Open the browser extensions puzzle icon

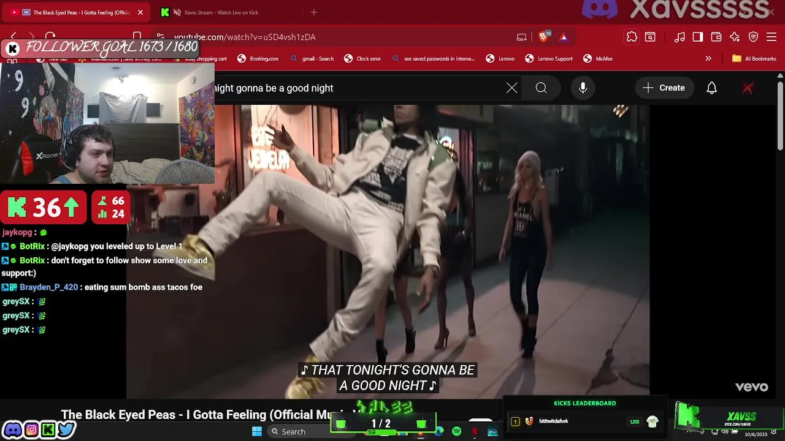point(632,37)
